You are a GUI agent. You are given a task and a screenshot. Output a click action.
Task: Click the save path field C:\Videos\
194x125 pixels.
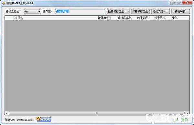point(80,12)
